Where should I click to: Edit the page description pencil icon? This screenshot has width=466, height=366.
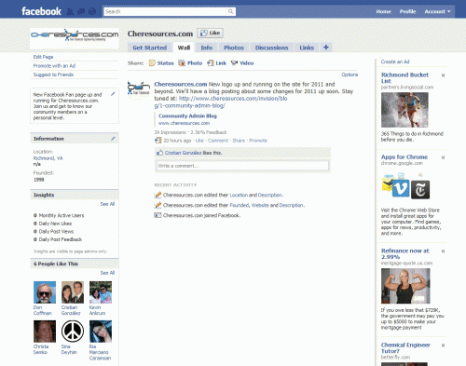113,94
